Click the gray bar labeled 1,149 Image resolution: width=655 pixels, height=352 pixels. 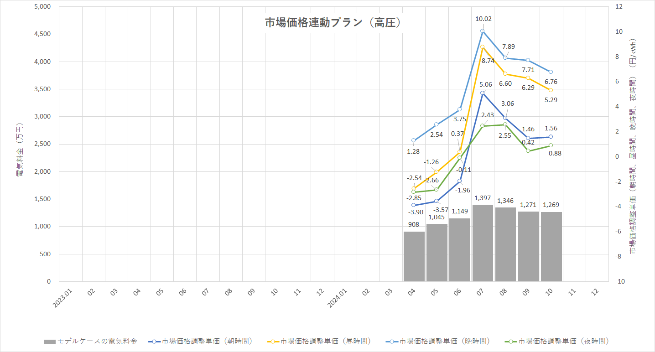(x=460, y=250)
